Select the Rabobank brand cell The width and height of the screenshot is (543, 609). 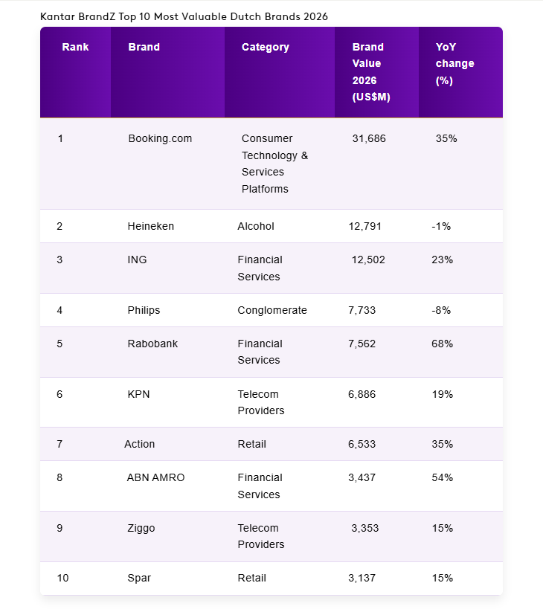[152, 344]
